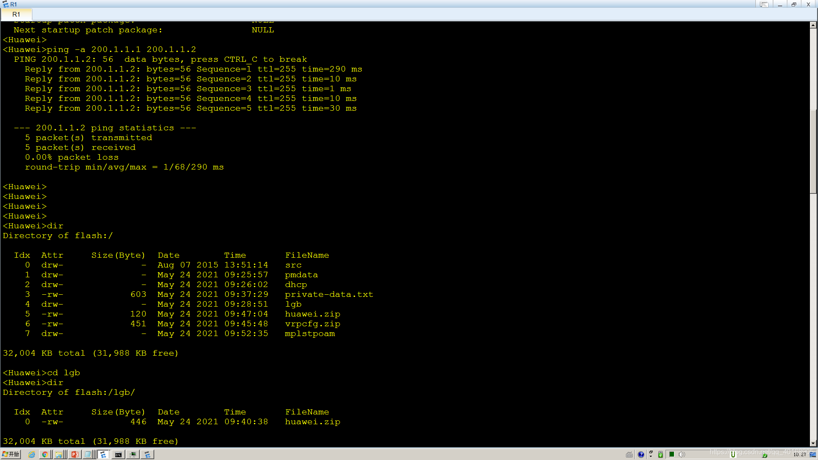Screen dimensions: 818x460
Task: Click the 'cd lgb' command line
Action: [x=41, y=373]
